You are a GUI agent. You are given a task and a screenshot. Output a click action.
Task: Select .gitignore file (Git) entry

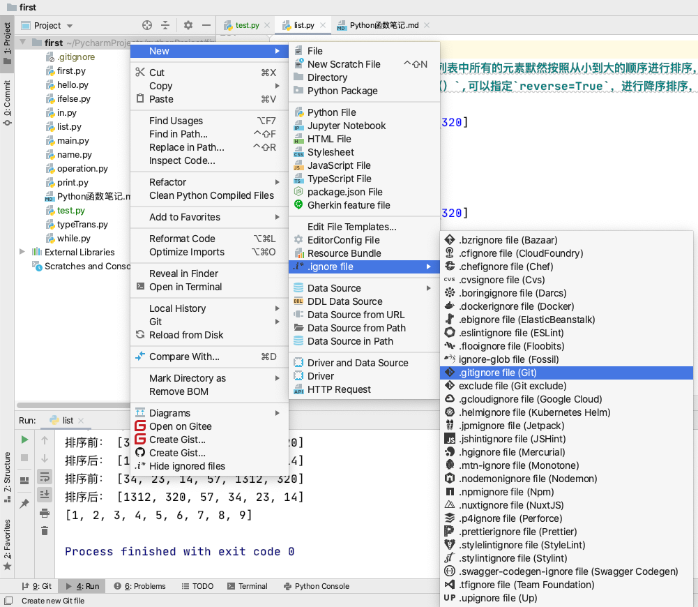click(566, 373)
